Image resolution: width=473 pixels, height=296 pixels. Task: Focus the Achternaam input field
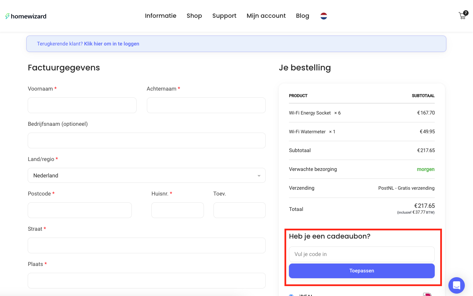click(206, 105)
